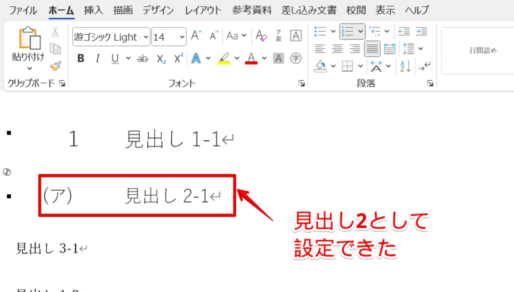Image resolution: width=514 pixels, height=292 pixels.
Task: Toggle underline formatting
Action: 115,58
